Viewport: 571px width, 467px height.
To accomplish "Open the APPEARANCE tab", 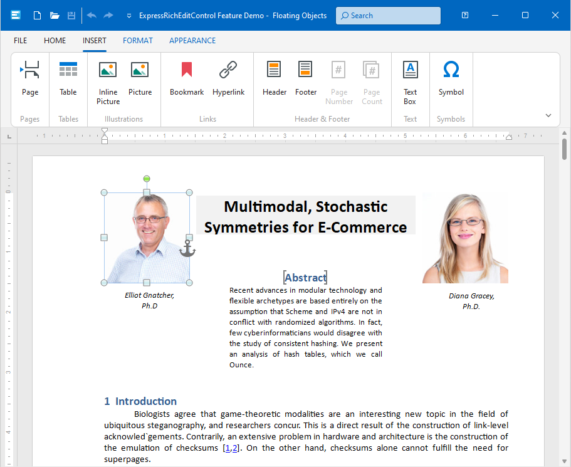I will click(x=192, y=41).
